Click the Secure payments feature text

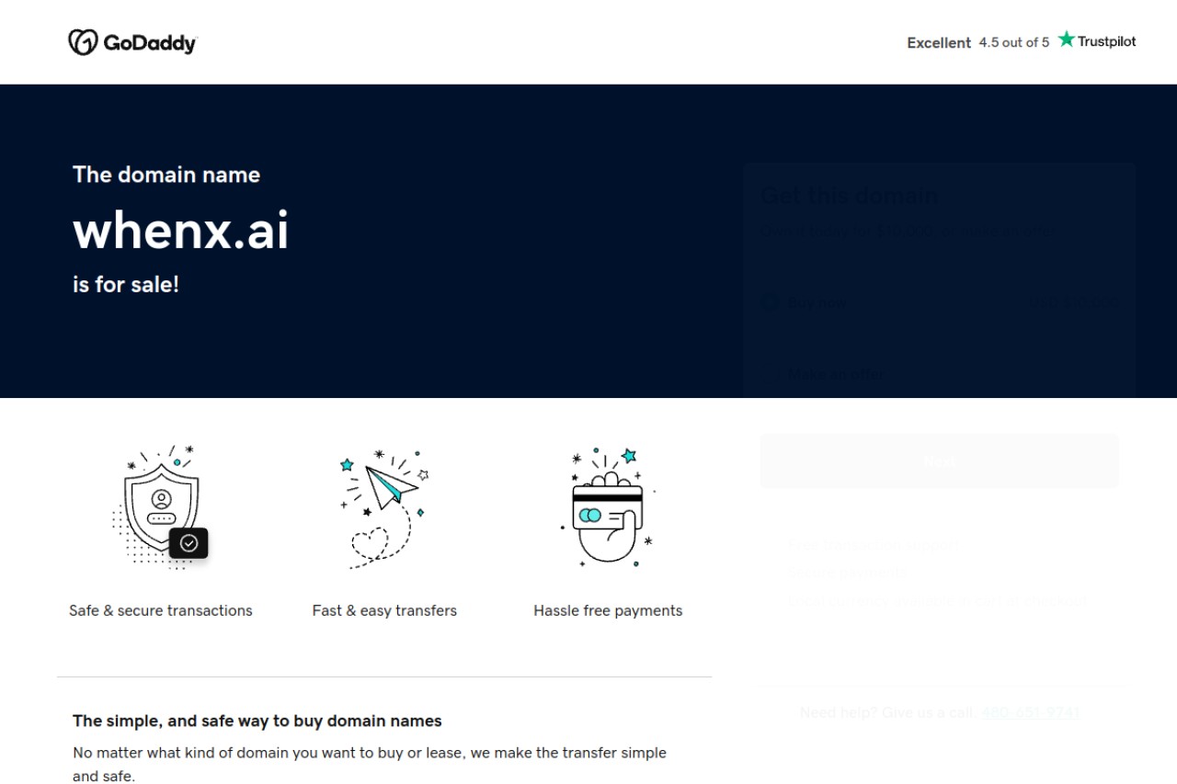pyautogui.click(x=846, y=573)
